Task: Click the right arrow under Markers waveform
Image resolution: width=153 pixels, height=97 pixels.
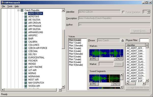Action: pos(115,59)
